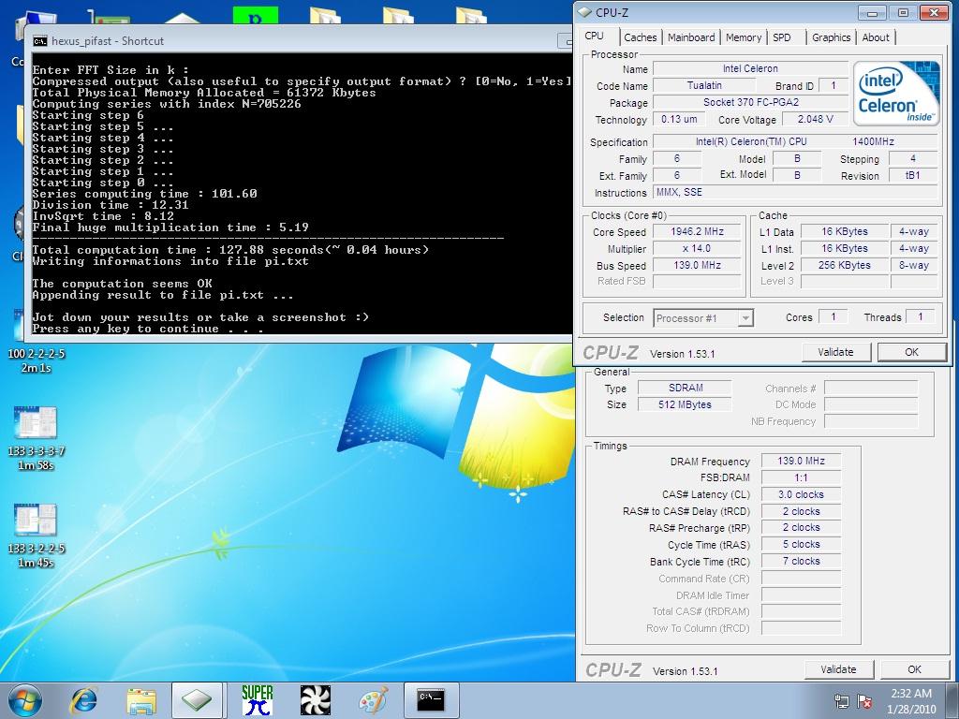The image size is (959, 719).
Task: Switch to the CPU tab in CPU-Z
Action: click(594, 37)
